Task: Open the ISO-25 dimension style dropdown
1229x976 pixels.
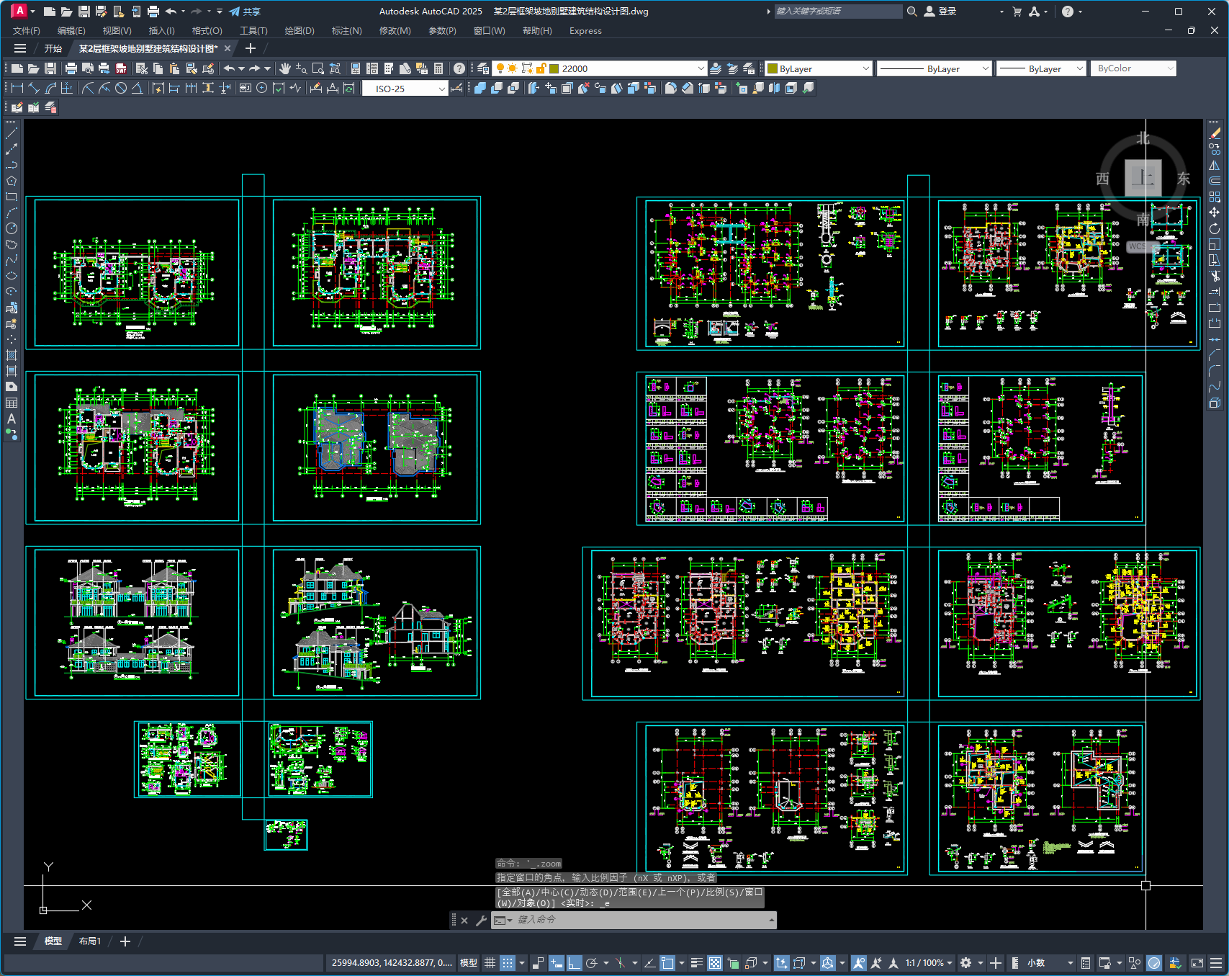Action: 405,89
